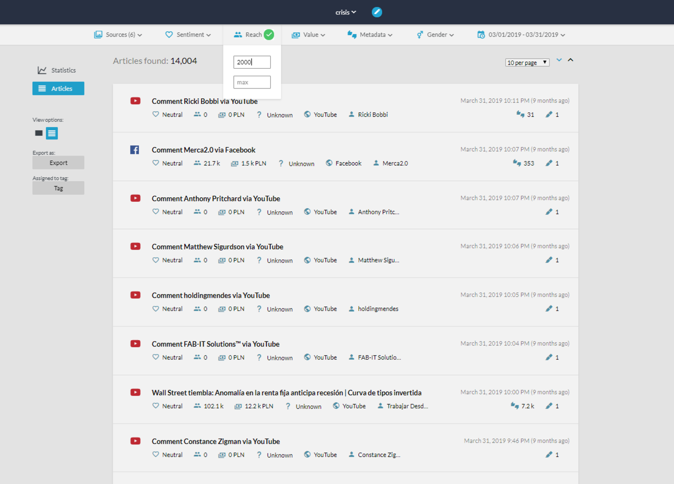Screen dimensions: 674x484
Task: Expand the date range picker
Action: pyautogui.click(x=521, y=35)
